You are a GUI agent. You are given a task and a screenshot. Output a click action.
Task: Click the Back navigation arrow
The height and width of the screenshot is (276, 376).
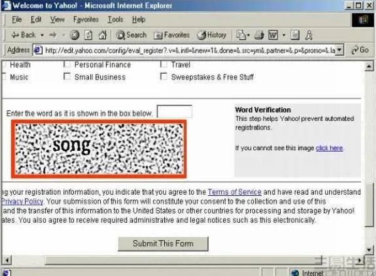click(x=24, y=35)
